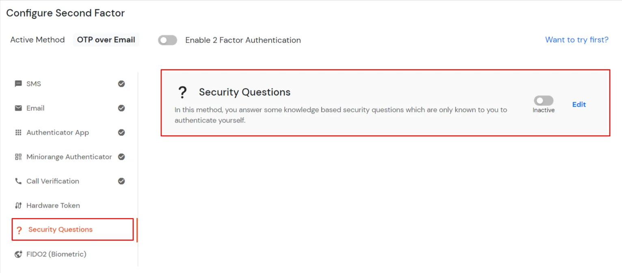Click the checkmark badge next to SMS
Viewport: 622px width, 273px height.
[x=121, y=84]
